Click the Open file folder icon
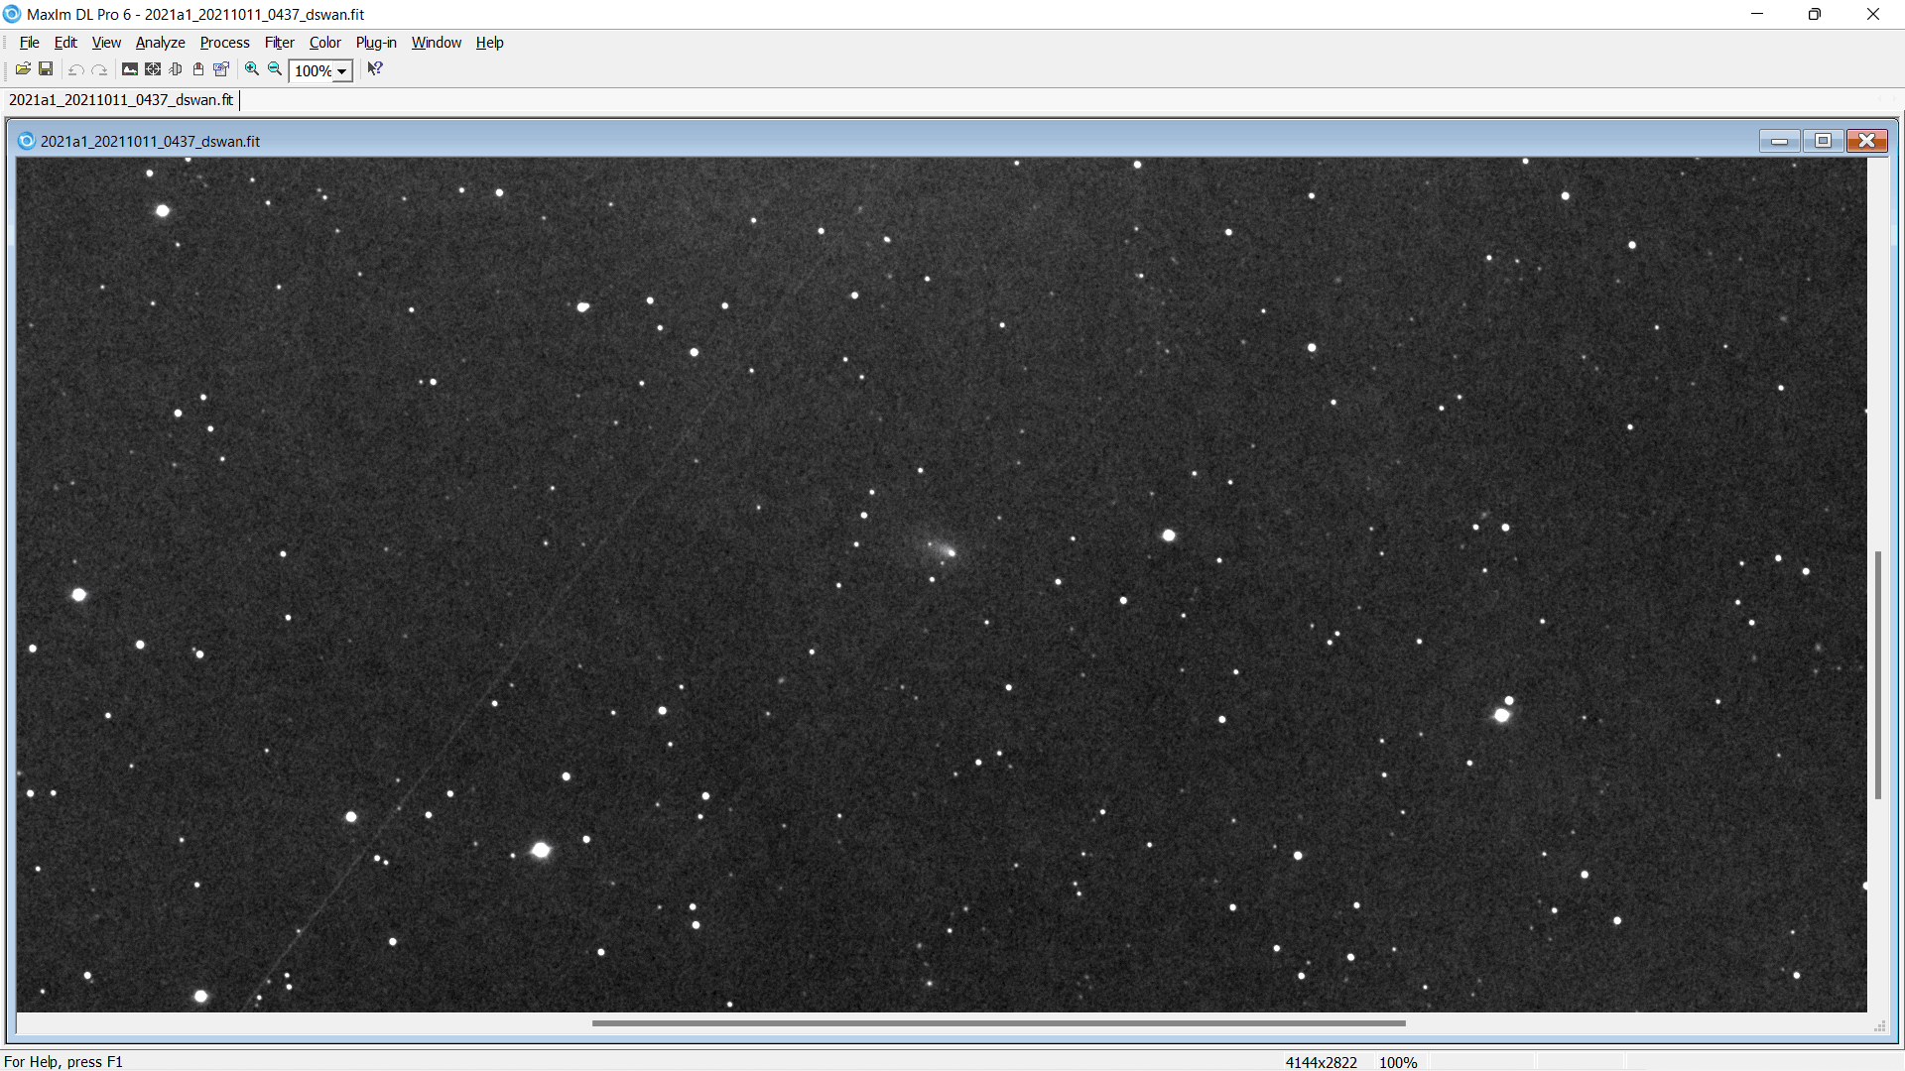The image size is (1905, 1071). [x=23, y=69]
